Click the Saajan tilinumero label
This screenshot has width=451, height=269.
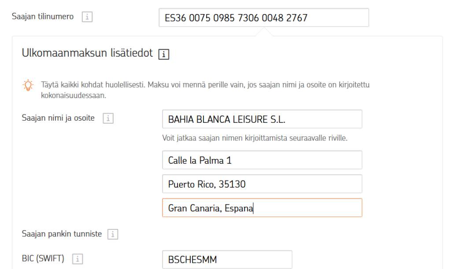43,17
